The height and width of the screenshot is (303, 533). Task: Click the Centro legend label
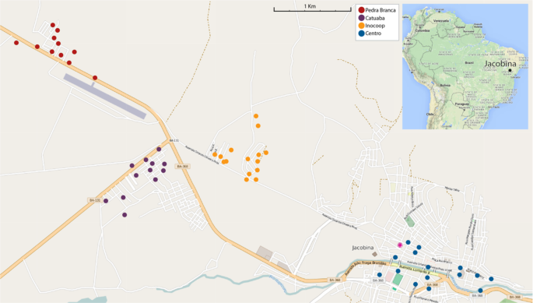[373, 33]
